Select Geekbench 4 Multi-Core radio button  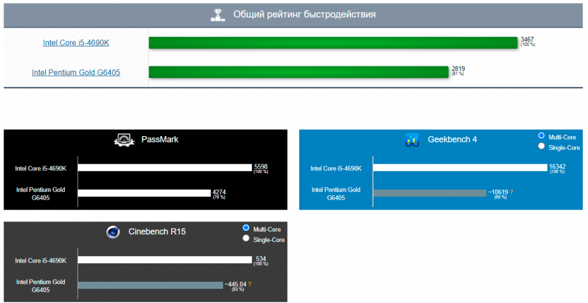click(542, 136)
